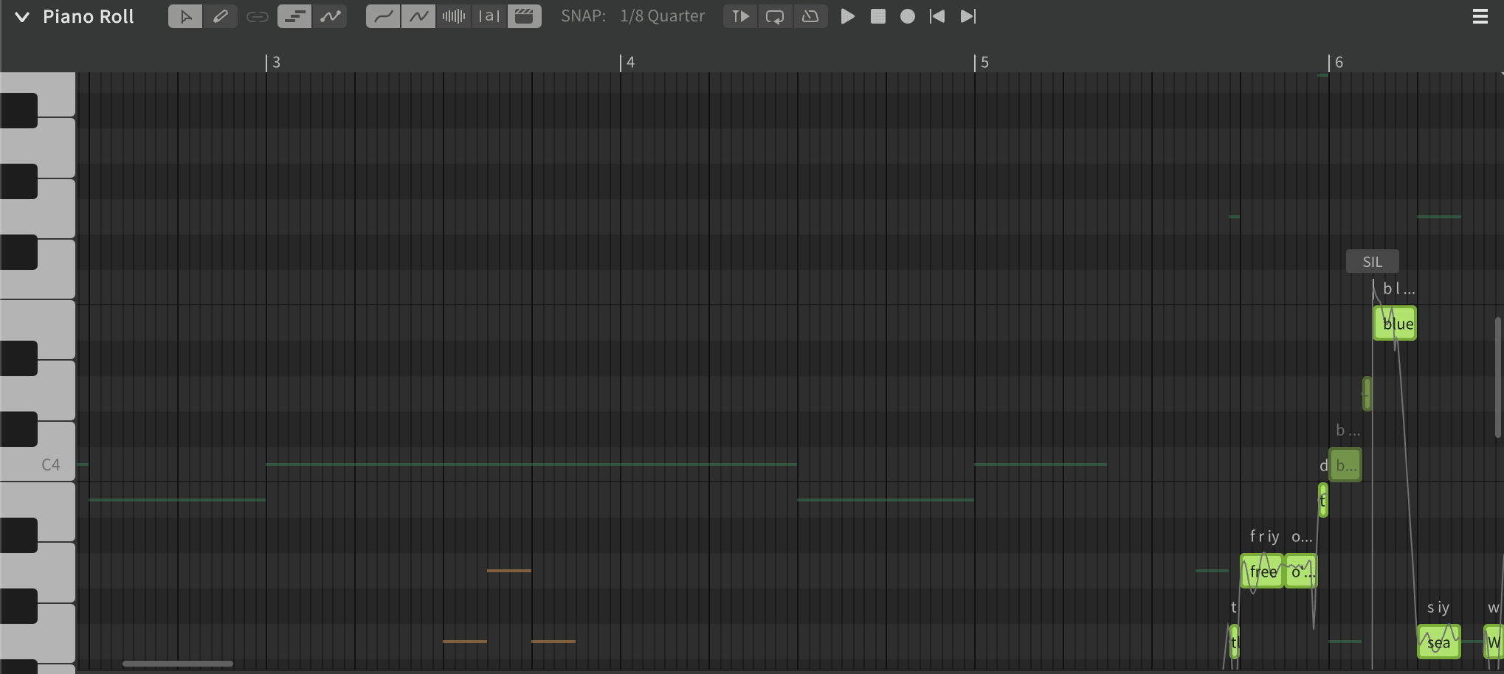1504x674 pixels.
Task: Collapse the Piano Roll panel
Action: (22, 17)
